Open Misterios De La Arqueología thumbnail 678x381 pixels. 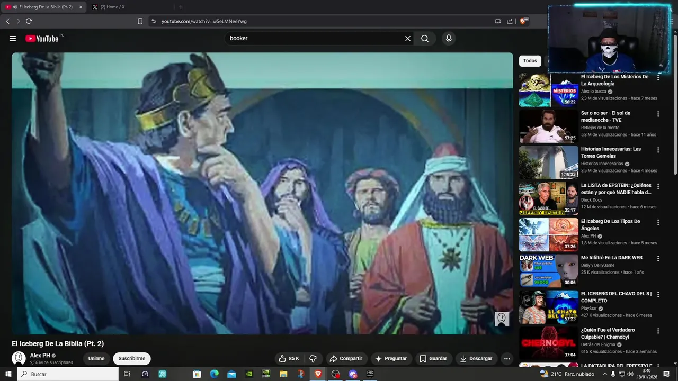549,90
